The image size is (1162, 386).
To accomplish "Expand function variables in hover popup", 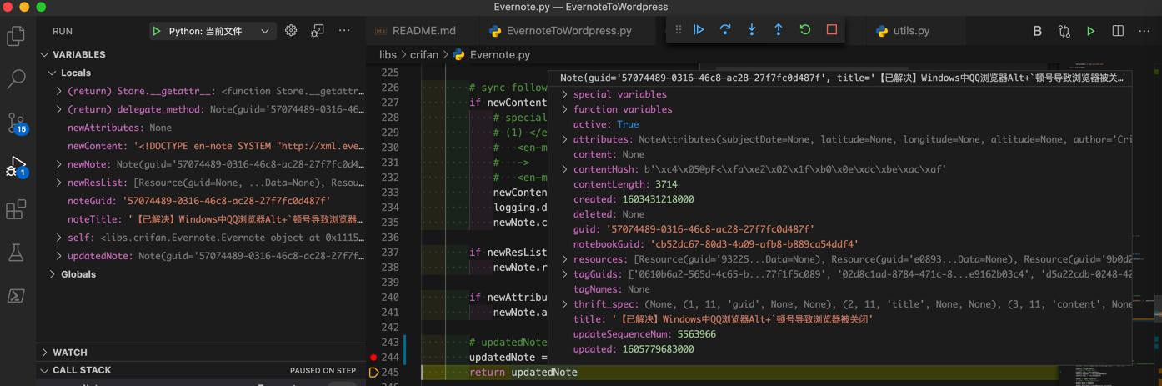I will coord(564,109).
